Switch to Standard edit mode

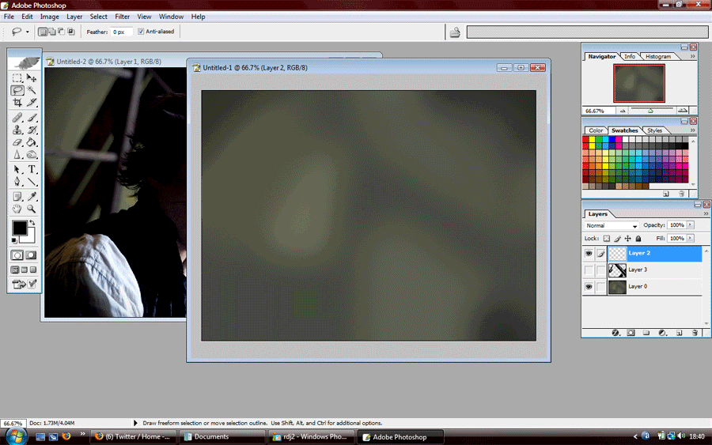(x=17, y=255)
